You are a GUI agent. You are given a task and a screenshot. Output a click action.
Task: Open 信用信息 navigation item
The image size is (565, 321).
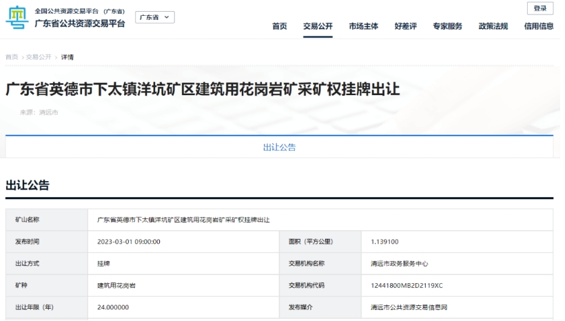click(538, 26)
